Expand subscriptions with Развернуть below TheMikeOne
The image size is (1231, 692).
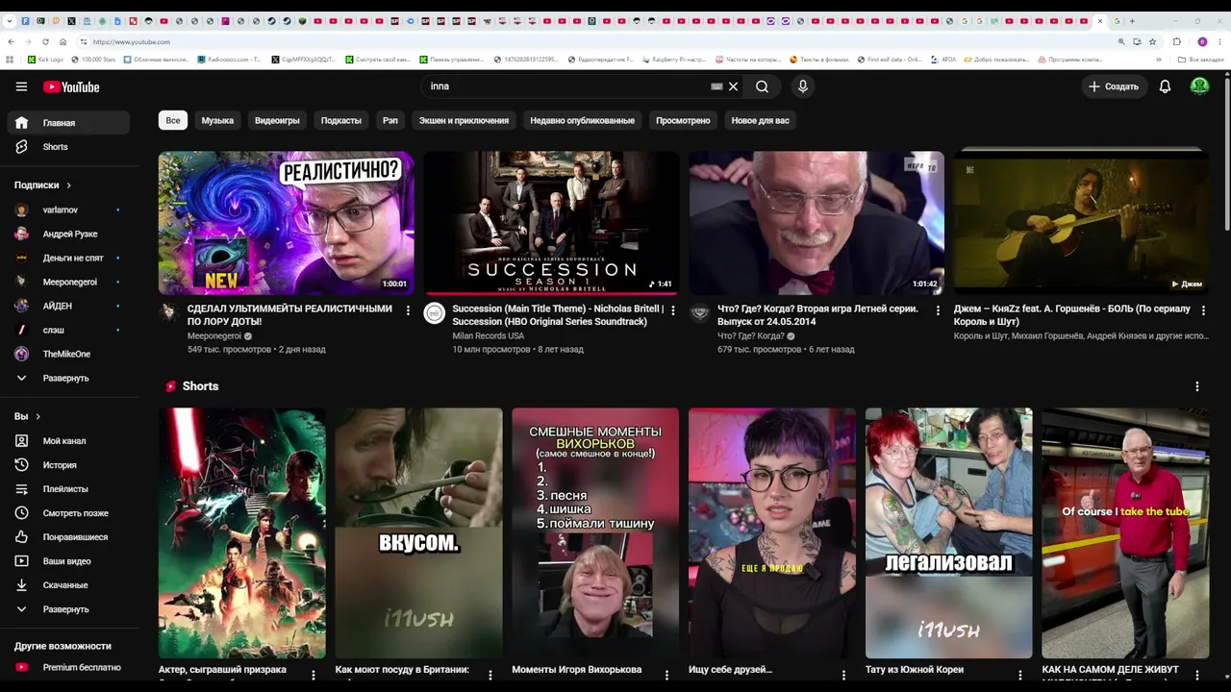[x=67, y=379]
